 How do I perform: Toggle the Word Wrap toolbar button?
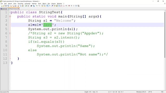[47, 6]
